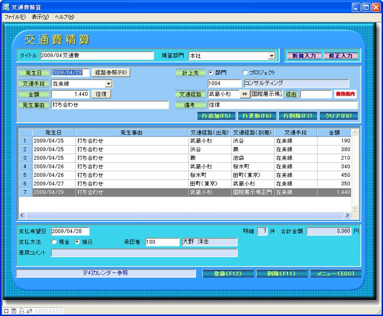Select the プロジェクト radio button
Screen dimensions: 383x316
(245, 72)
